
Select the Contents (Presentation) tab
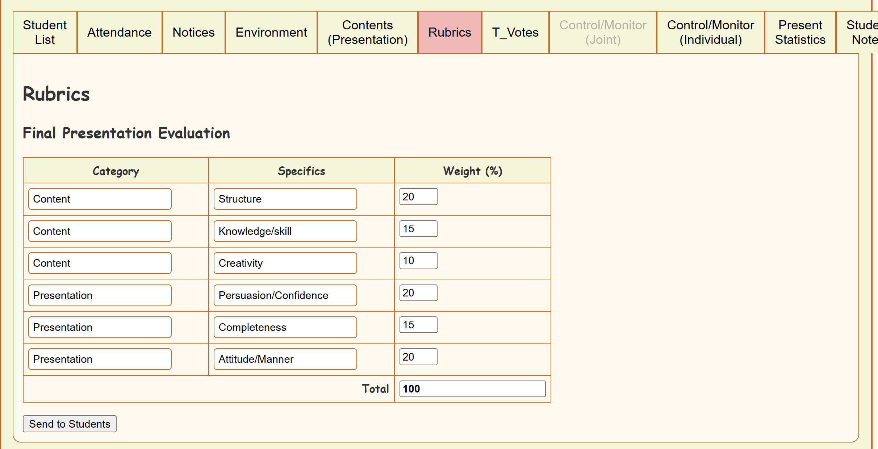(367, 32)
